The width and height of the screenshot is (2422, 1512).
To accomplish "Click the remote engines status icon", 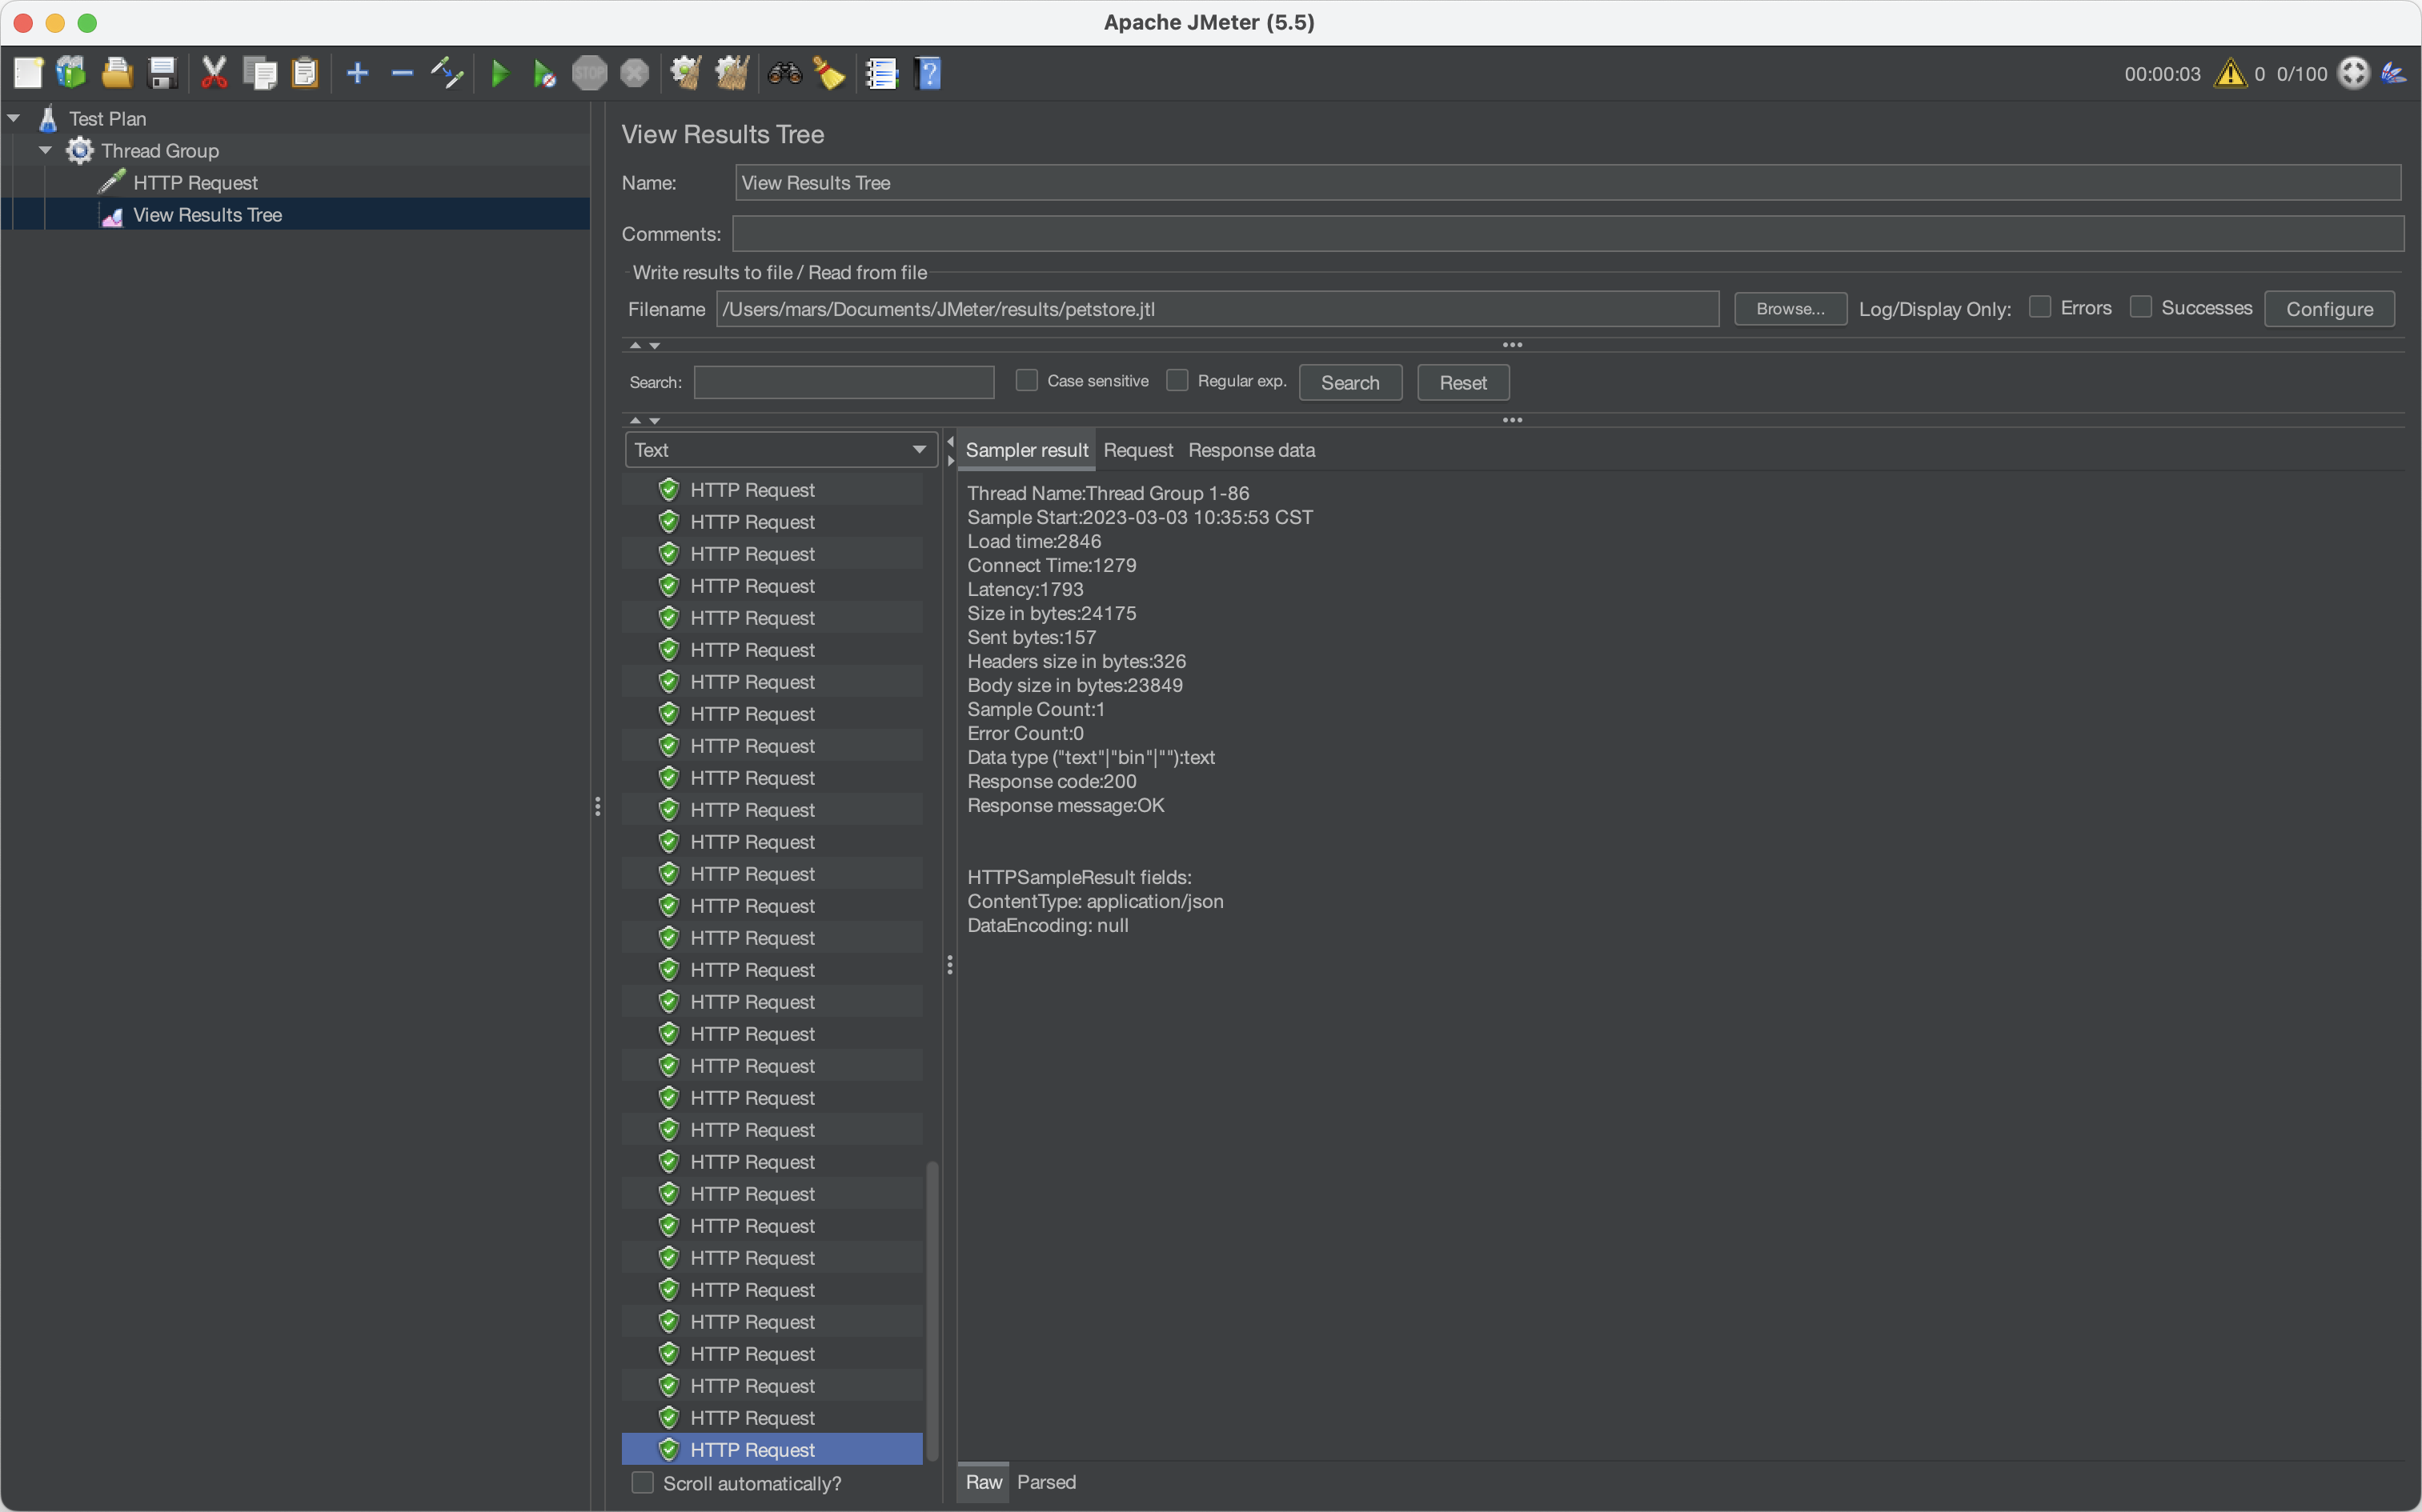I will pos(2353,73).
